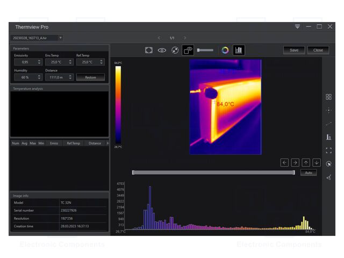This screenshot has width=344, height=258.
Task: Click the temperature range slider bar
Action: 213,173
